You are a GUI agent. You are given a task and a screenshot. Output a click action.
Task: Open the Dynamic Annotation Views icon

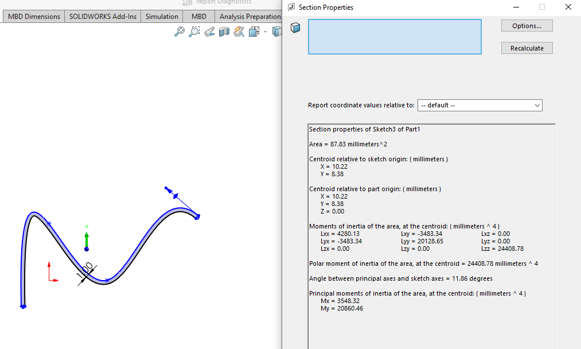pos(239,32)
